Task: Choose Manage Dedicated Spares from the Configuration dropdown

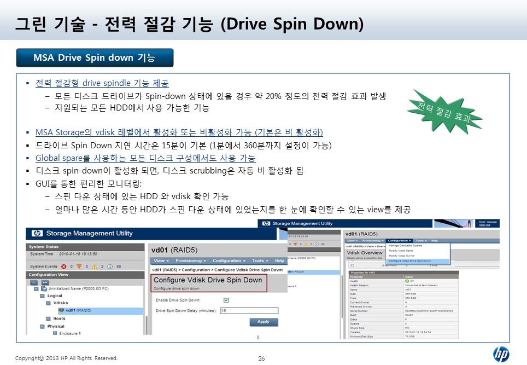Action: [405, 246]
